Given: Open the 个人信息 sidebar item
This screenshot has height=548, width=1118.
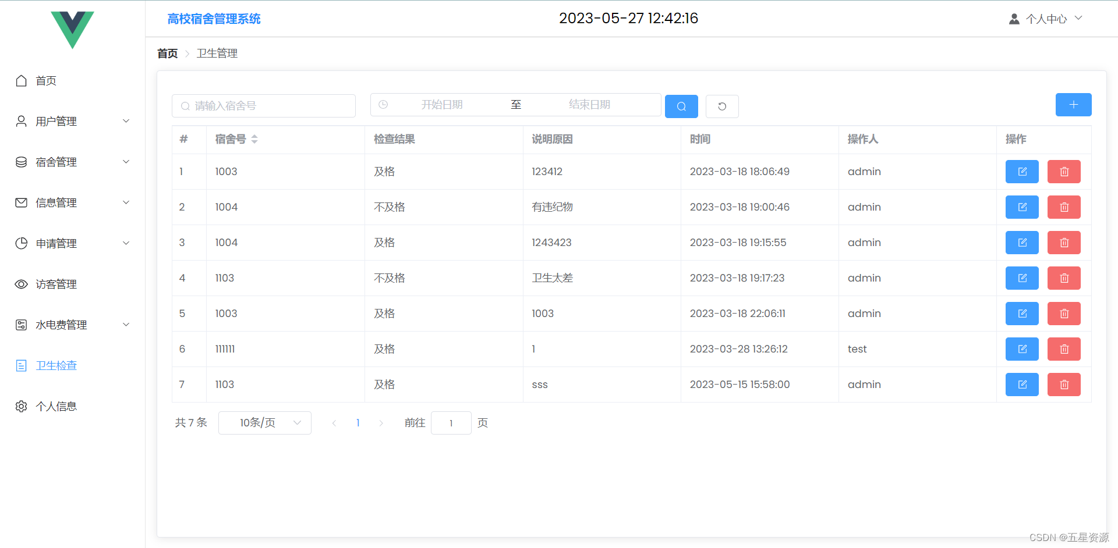Looking at the screenshot, I should (72, 407).
